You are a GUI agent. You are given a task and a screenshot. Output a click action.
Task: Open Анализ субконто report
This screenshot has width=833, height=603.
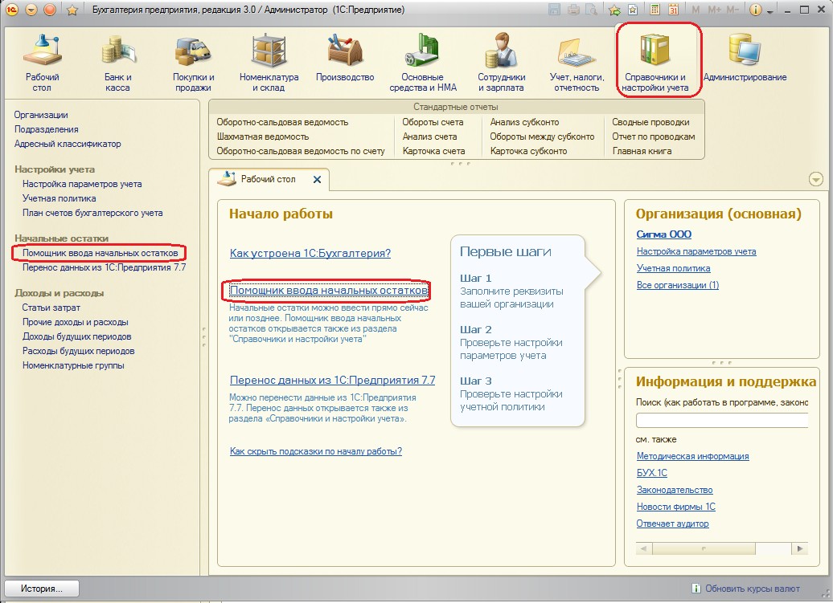pyautogui.click(x=524, y=122)
